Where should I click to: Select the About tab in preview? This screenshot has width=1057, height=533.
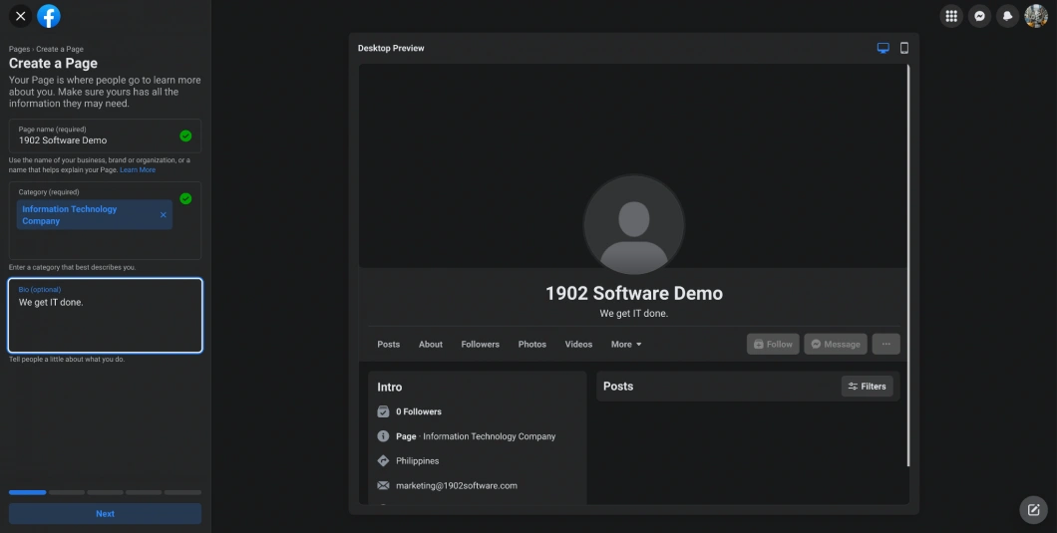pyautogui.click(x=431, y=345)
